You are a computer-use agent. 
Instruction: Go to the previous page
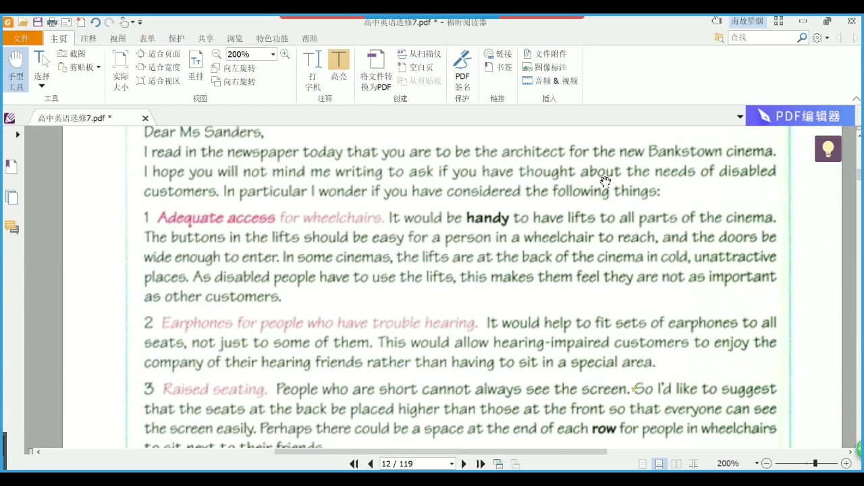[x=370, y=464]
